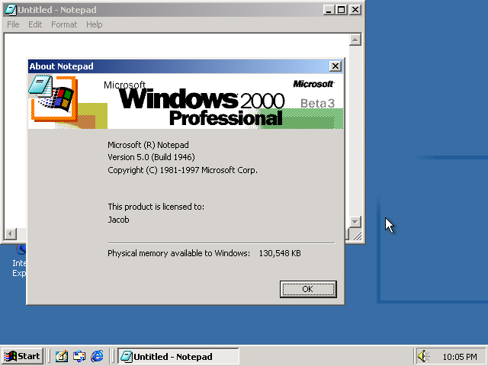The height and width of the screenshot is (366, 488).
Task: Minimize the Notepad window
Action: pos(328,10)
